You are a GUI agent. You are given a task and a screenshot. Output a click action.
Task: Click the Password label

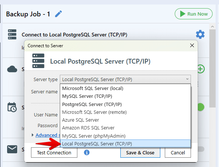tap(47, 126)
